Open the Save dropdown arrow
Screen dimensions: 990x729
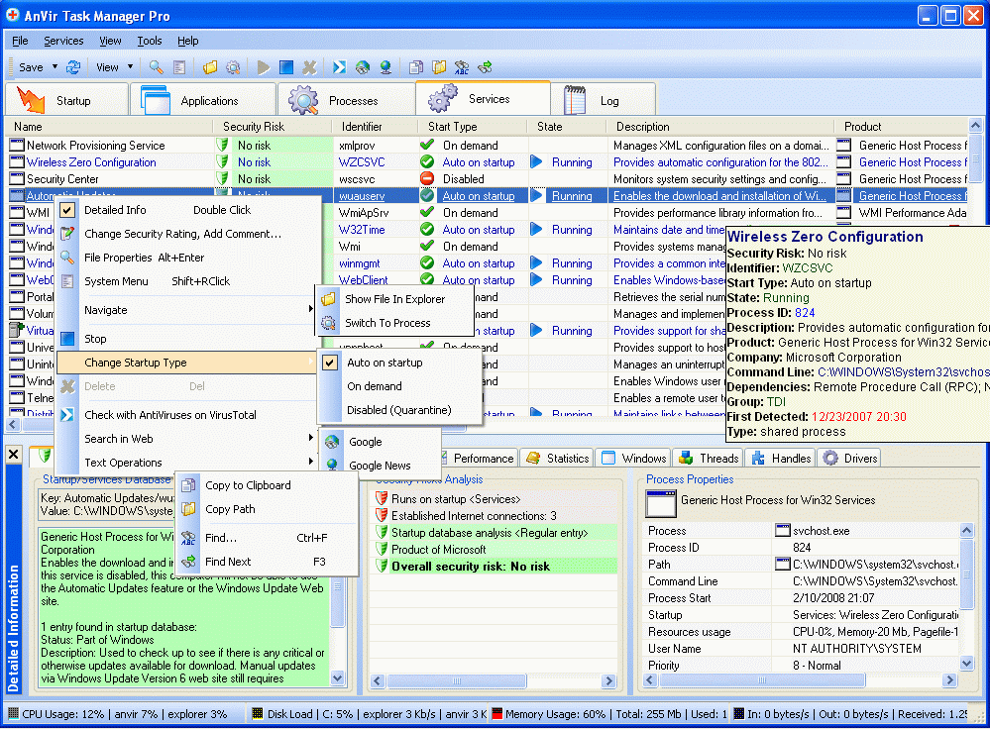point(53,67)
